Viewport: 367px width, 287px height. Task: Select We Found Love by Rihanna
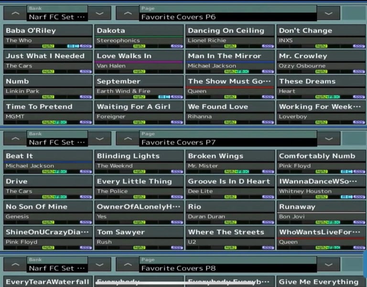[x=230, y=113]
